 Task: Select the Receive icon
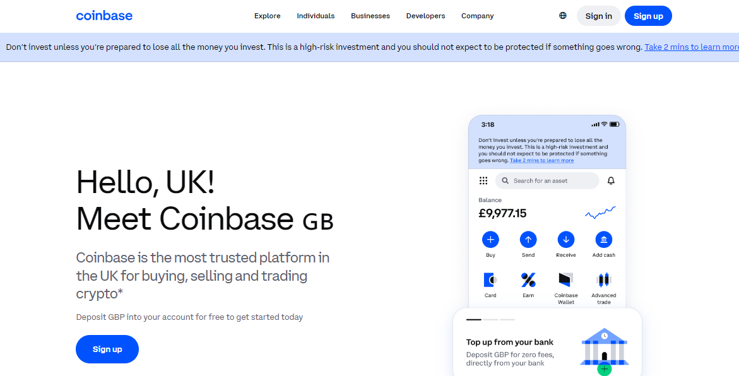[x=566, y=240]
